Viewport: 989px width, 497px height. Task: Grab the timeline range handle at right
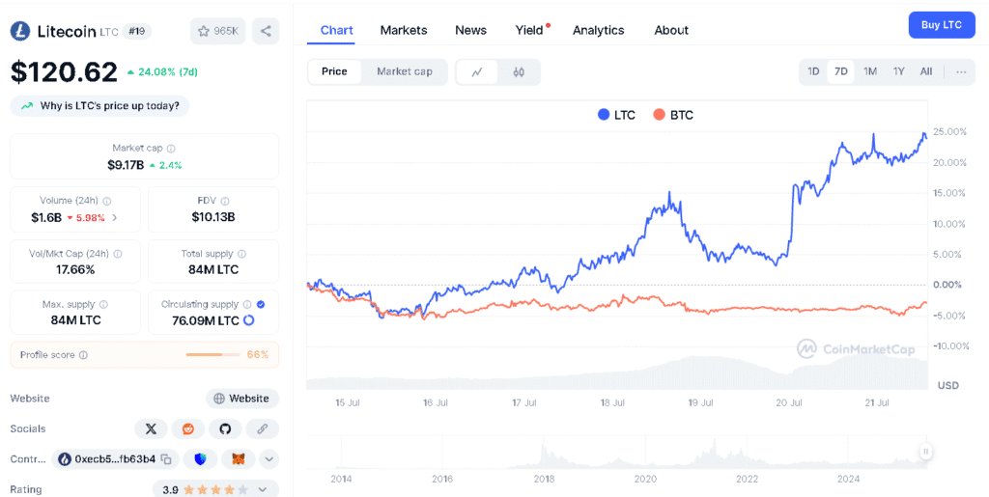click(926, 451)
